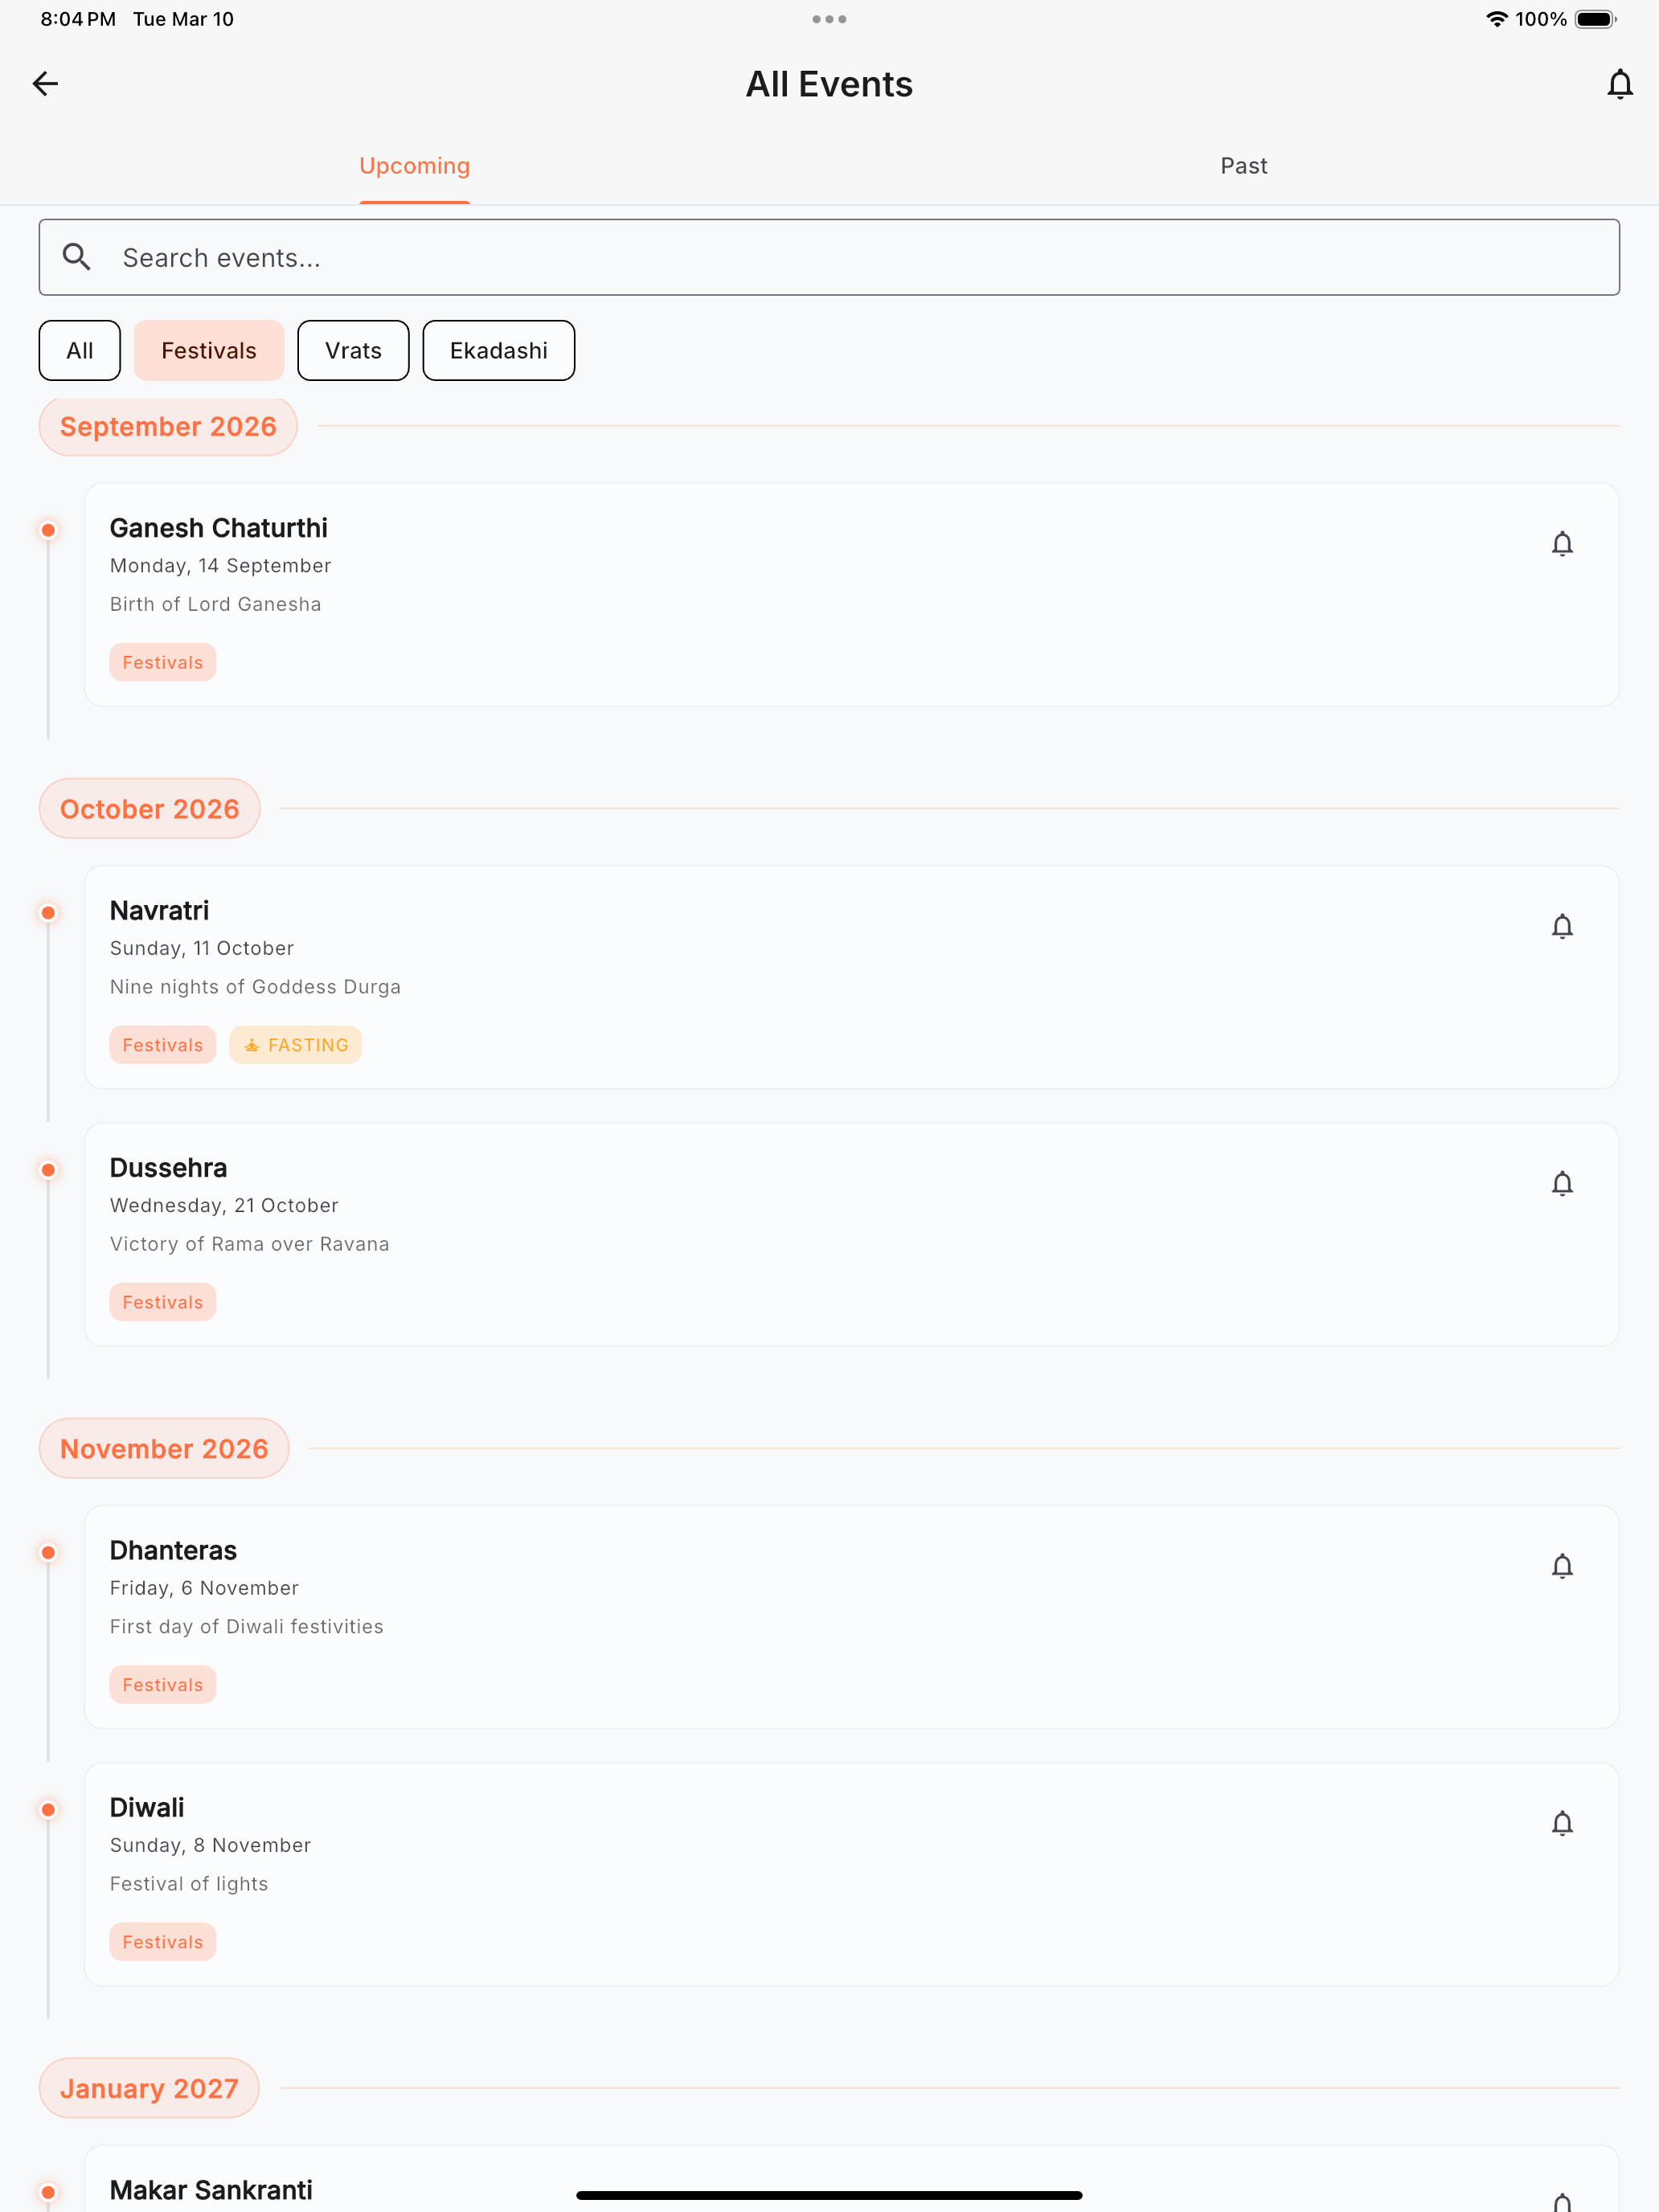Image resolution: width=1659 pixels, height=2212 pixels.
Task: Tap the Friday, 6 November date
Action: pyautogui.click(x=204, y=1588)
